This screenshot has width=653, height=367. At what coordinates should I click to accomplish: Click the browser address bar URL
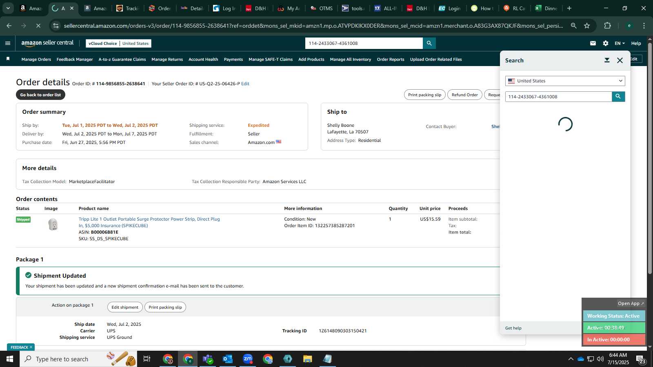pos(313,26)
